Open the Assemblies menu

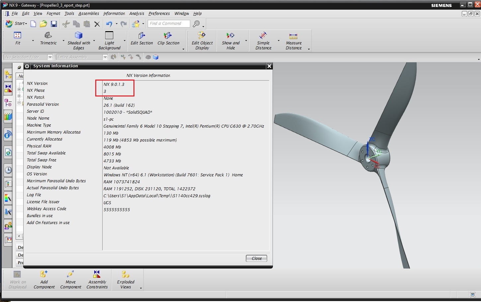[89, 14]
